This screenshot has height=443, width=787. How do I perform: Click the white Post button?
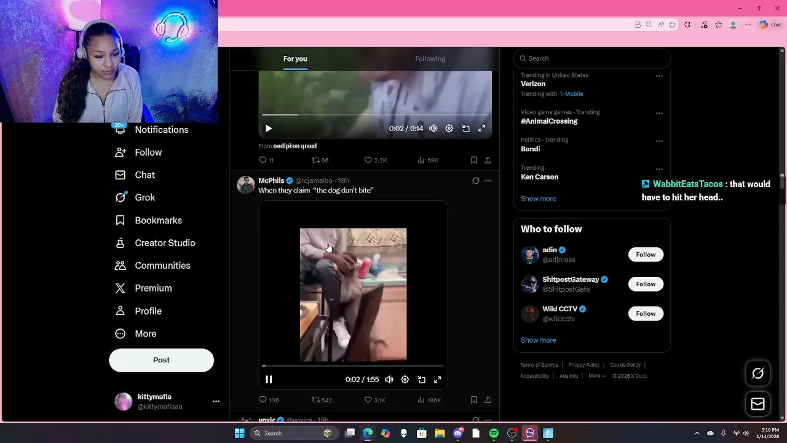(161, 360)
